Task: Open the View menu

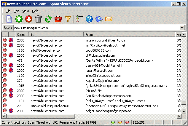Action: point(26,11)
